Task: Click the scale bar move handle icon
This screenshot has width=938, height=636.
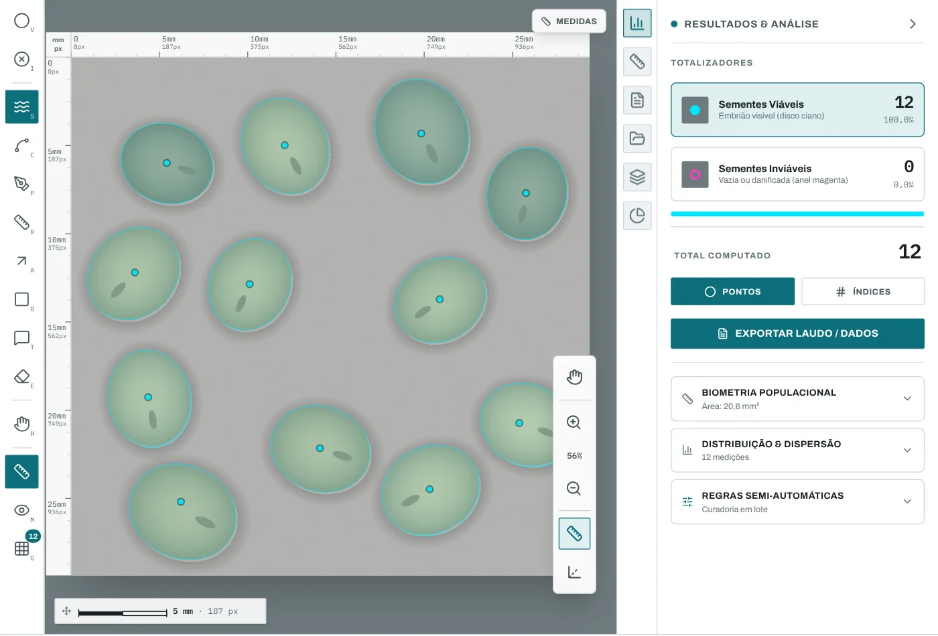Action: 66,611
